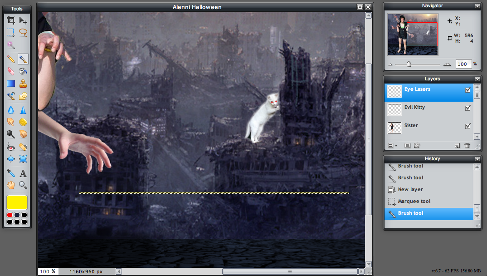Select the Clone Stamp tool
Viewport: 487px width, 276px height.
pyautogui.click(x=23, y=84)
